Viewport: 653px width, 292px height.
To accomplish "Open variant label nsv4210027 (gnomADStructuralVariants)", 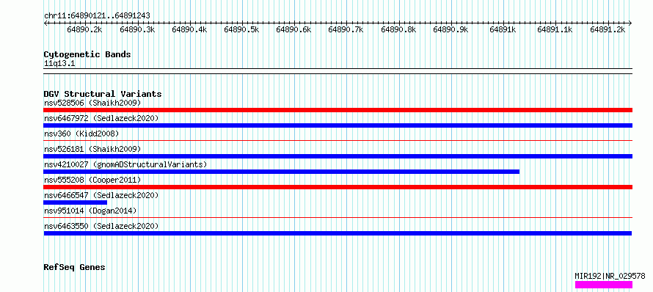I will coord(125,164).
